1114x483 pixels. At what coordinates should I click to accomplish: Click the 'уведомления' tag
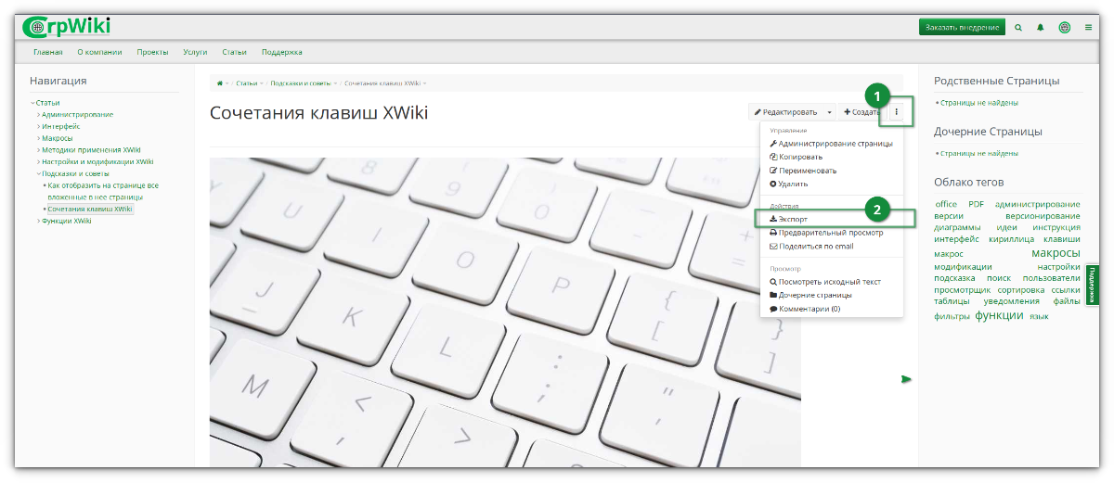pos(1011,301)
